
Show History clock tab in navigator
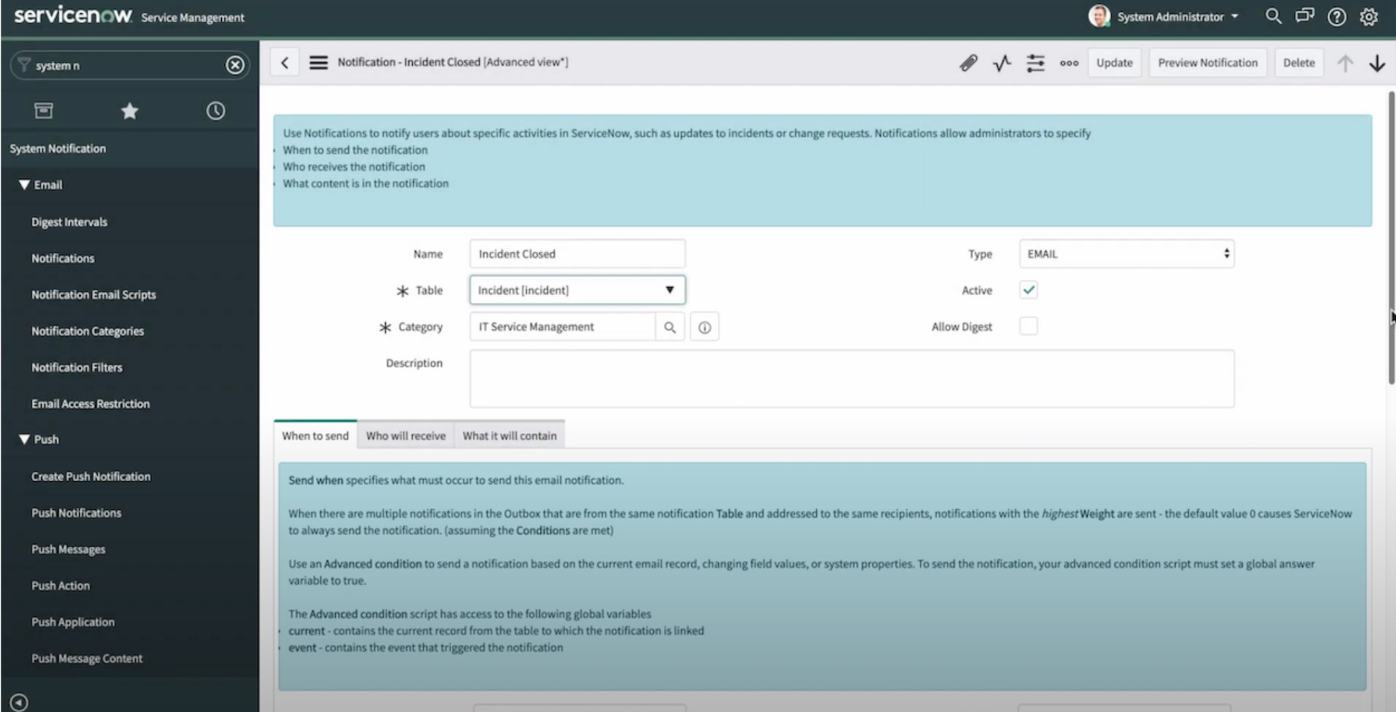pos(215,111)
